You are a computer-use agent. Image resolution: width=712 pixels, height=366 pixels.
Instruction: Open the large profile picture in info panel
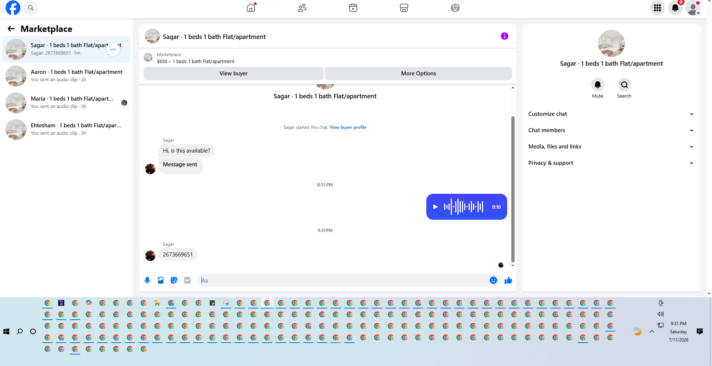[x=611, y=43]
